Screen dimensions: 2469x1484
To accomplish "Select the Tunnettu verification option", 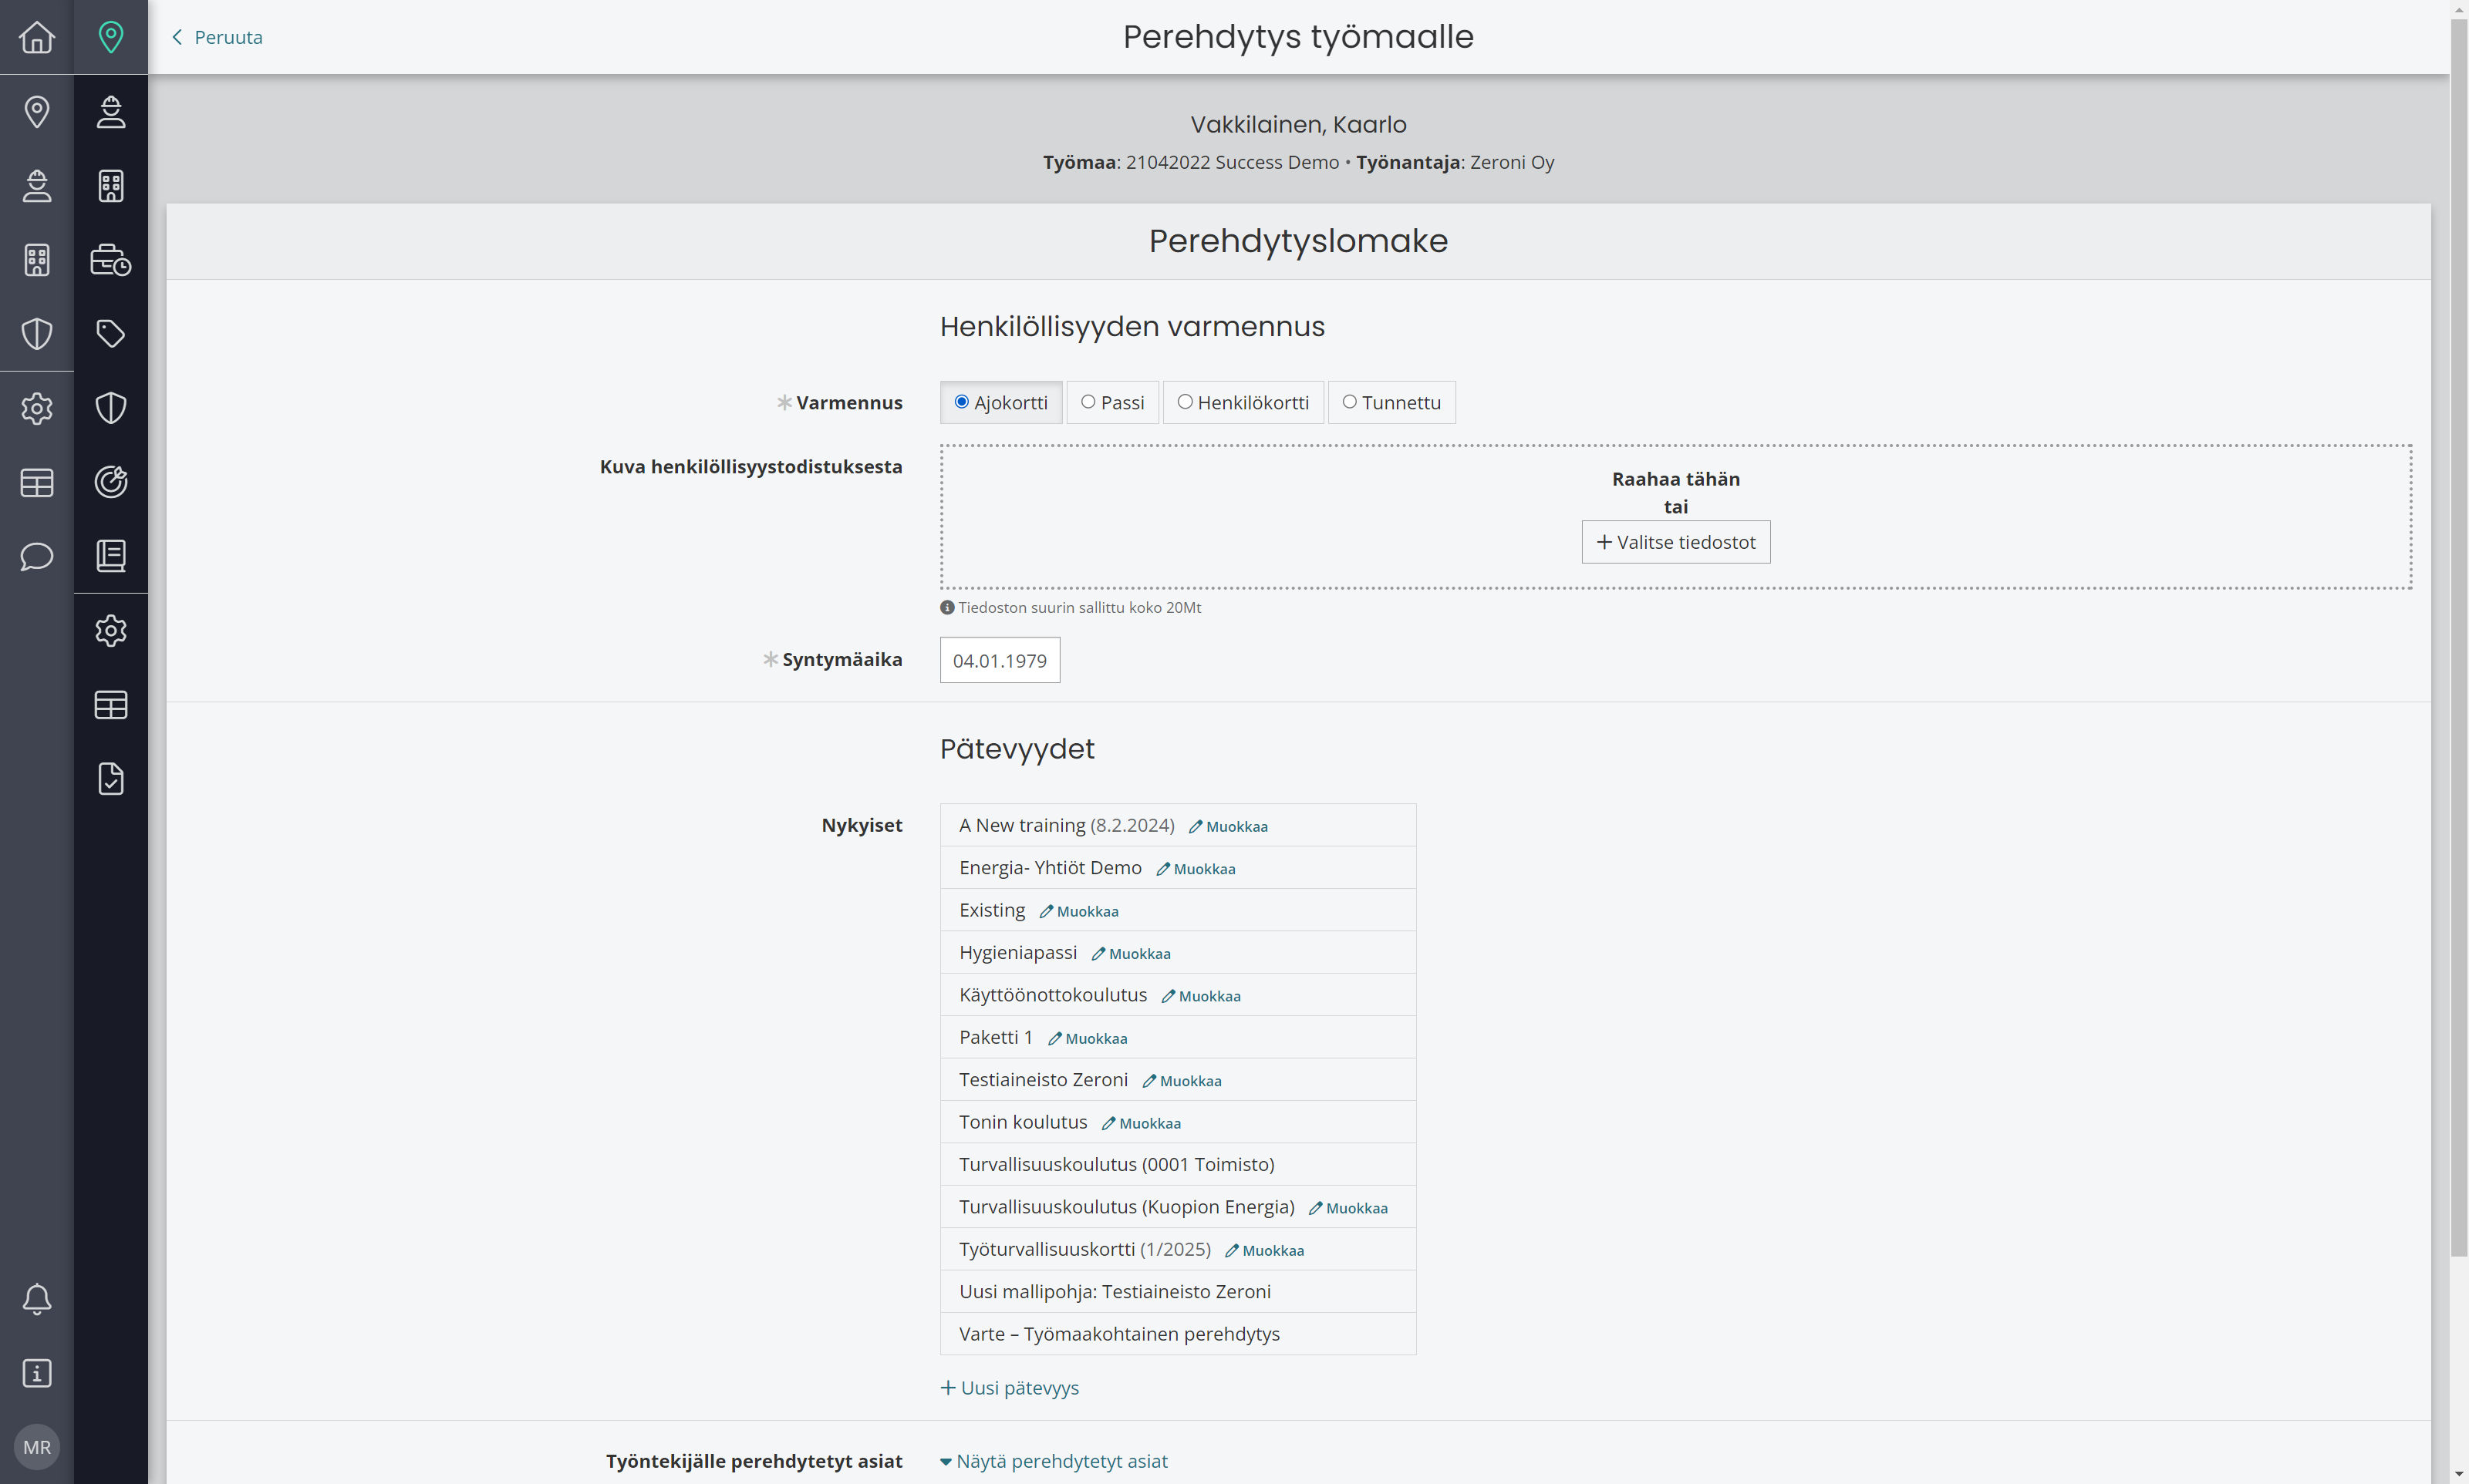I will (1391, 402).
